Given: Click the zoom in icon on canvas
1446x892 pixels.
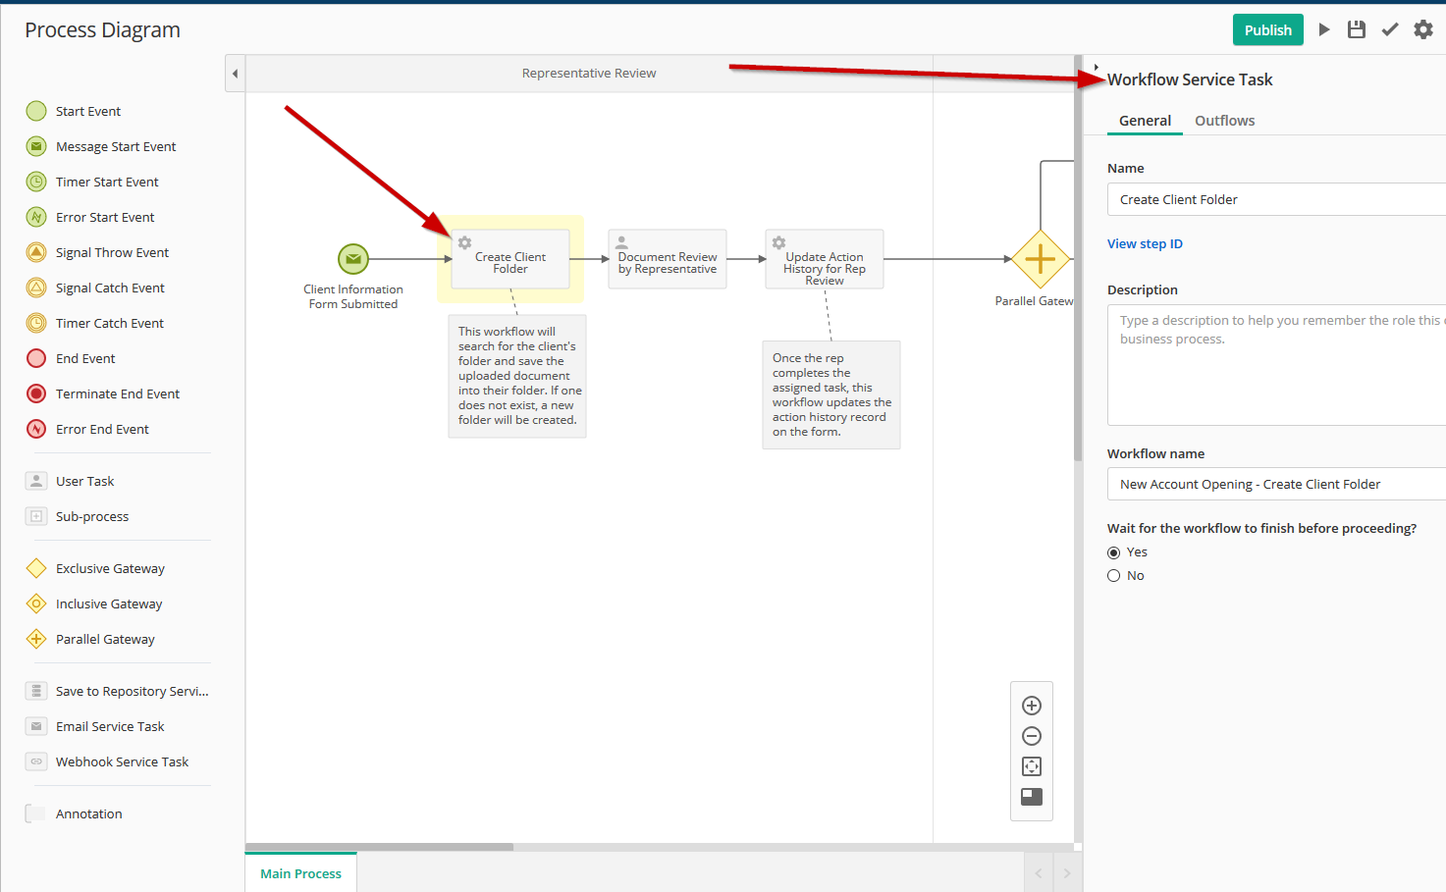Looking at the screenshot, I should (x=1032, y=706).
